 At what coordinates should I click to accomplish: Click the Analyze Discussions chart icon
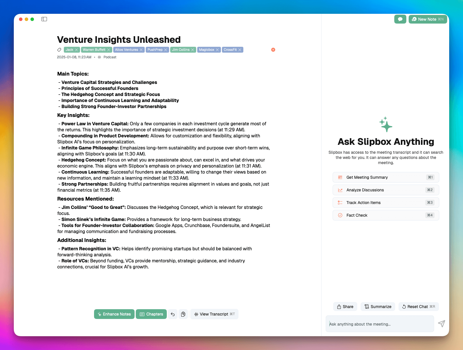pos(340,190)
